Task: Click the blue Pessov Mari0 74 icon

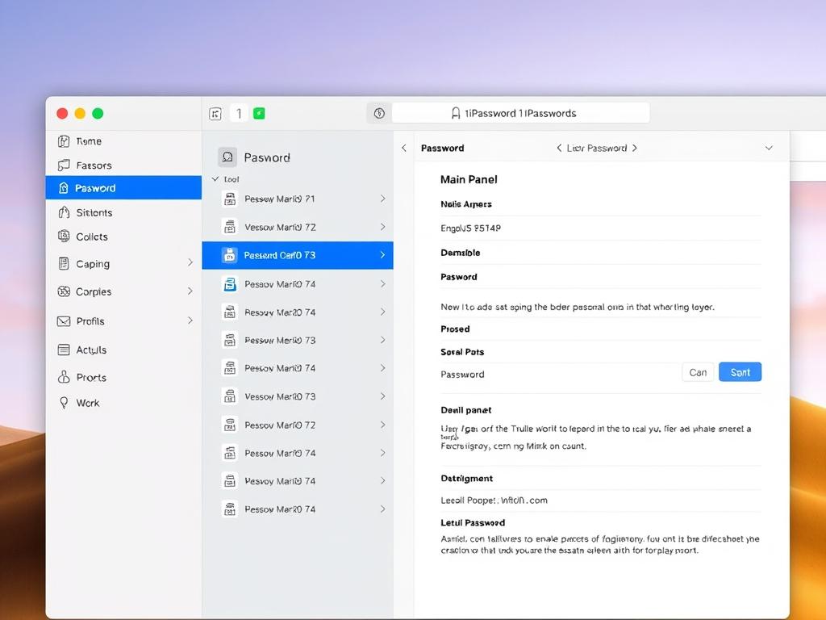Action: coord(230,284)
